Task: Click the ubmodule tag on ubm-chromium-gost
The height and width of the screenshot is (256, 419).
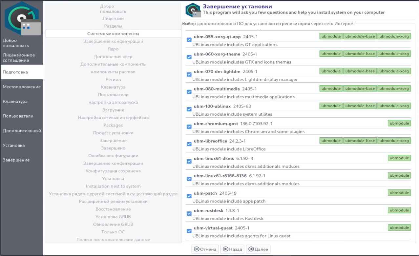Action: click(x=399, y=123)
